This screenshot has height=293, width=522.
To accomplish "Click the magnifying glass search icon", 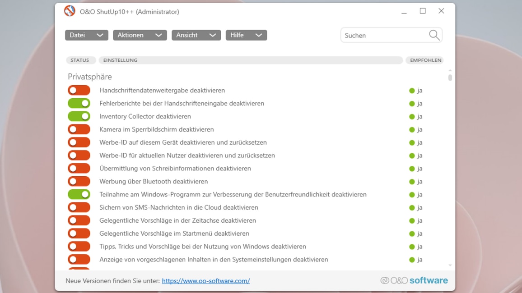I will pos(433,35).
